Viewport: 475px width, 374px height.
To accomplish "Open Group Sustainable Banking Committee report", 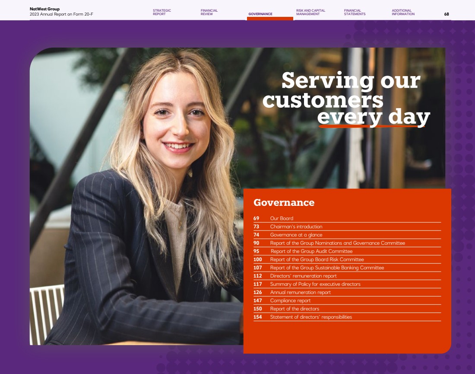I will click(x=347, y=268).
